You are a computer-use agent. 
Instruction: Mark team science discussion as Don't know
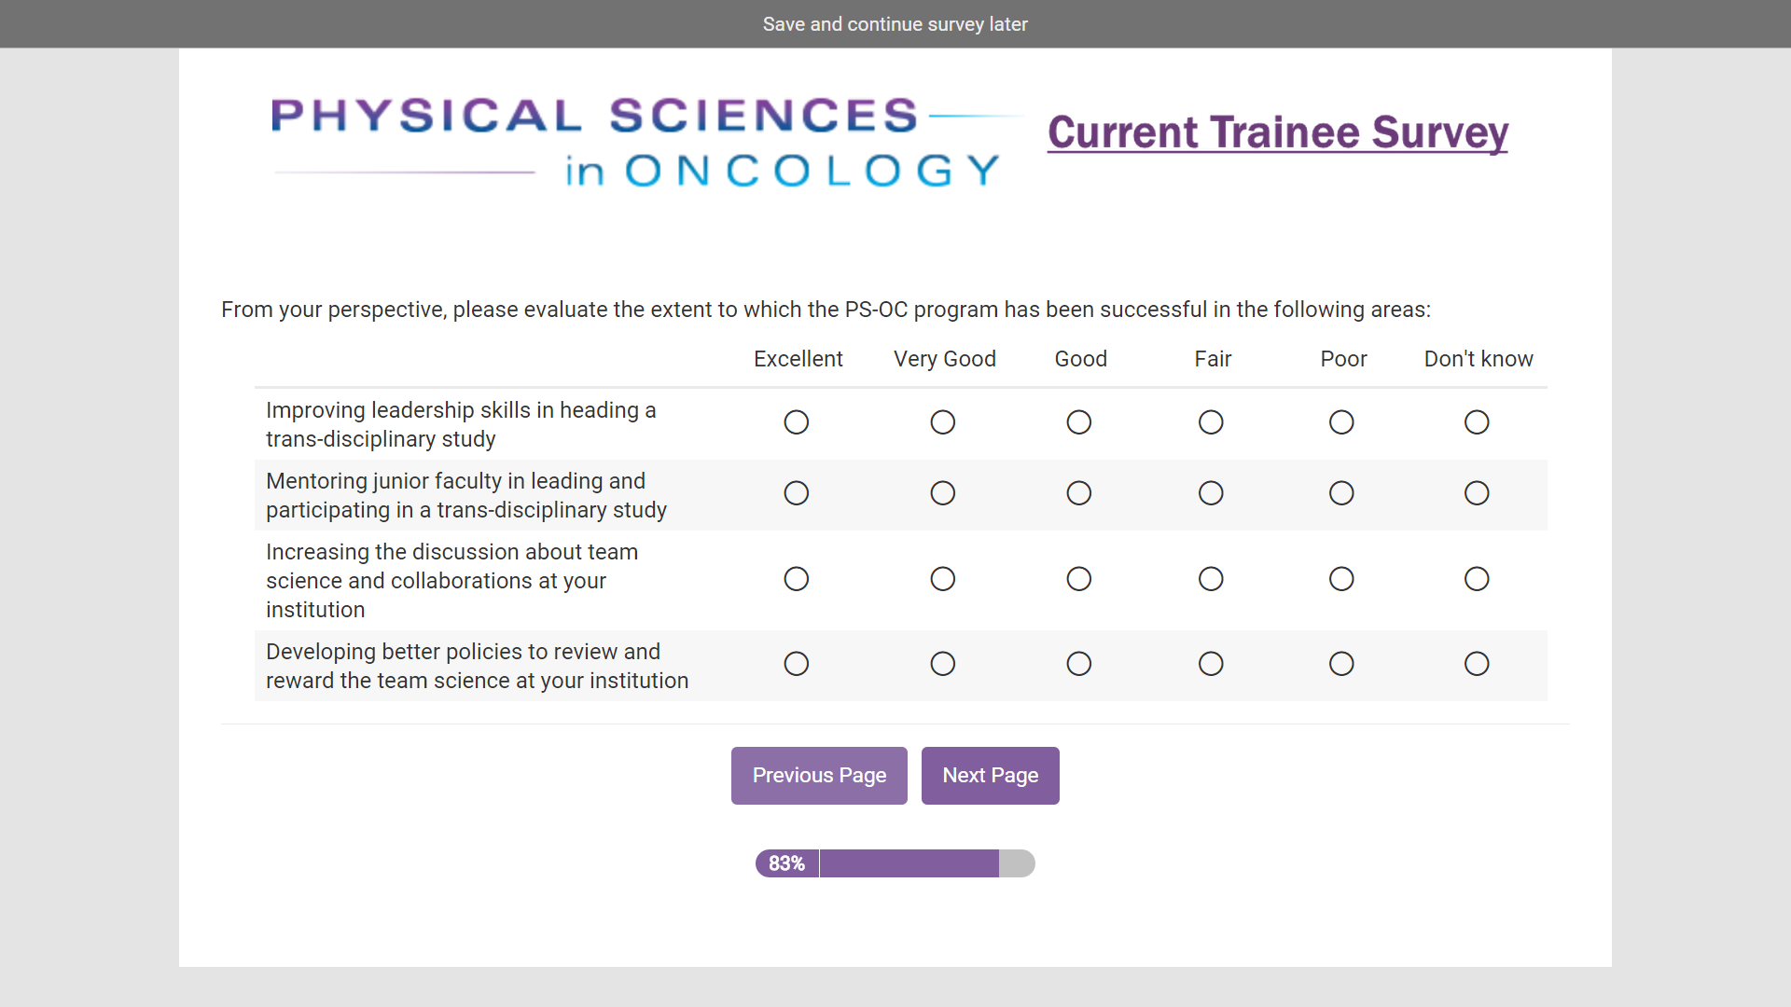tap(1476, 579)
